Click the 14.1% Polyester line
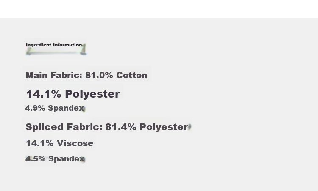 73,94
